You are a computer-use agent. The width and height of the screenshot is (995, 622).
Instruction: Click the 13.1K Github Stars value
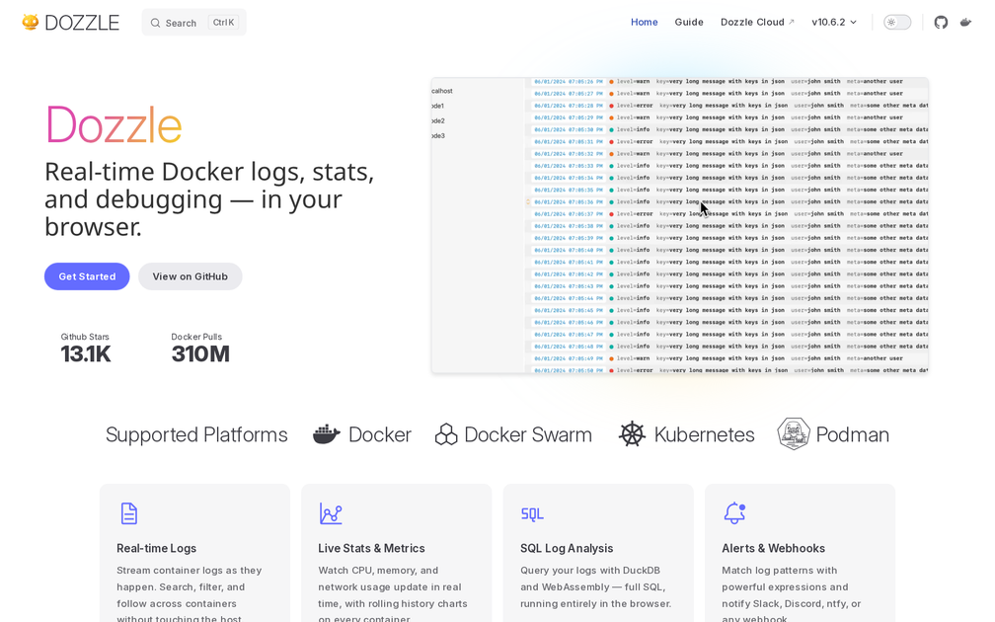[x=86, y=354]
